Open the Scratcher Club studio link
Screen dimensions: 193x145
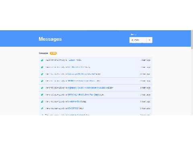pos(74,101)
